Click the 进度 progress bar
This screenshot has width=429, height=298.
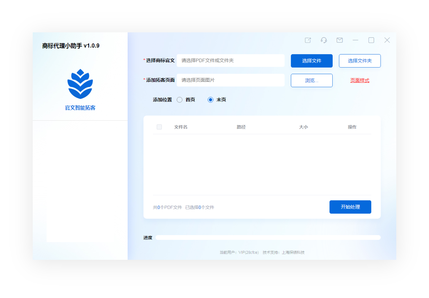268,238
